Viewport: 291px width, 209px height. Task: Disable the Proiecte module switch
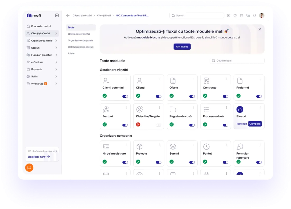point(158,162)
